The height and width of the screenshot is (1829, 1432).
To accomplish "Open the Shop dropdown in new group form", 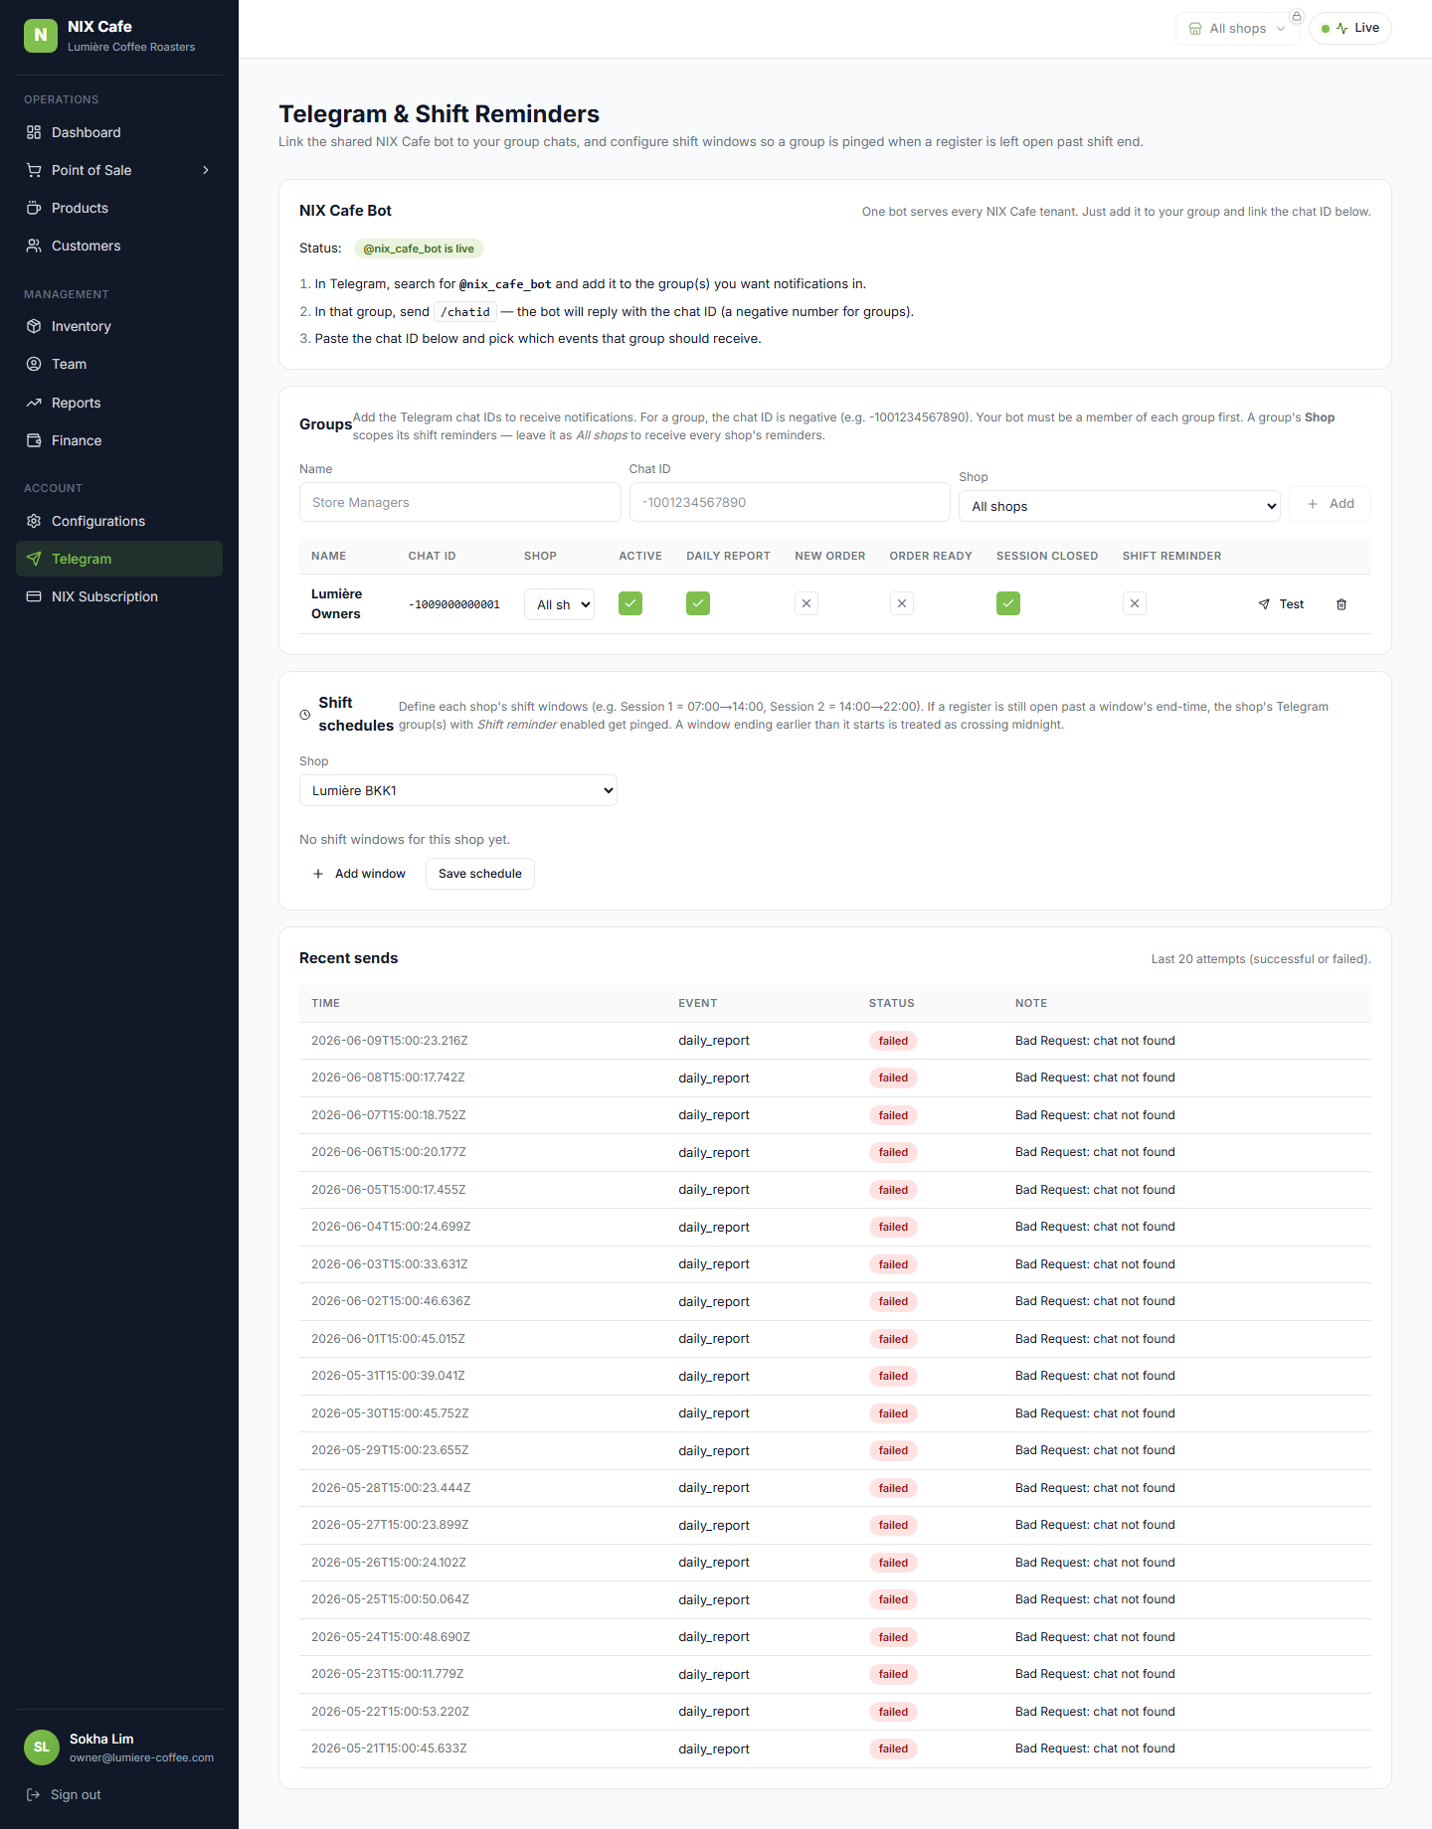I will pos(1120,506).
